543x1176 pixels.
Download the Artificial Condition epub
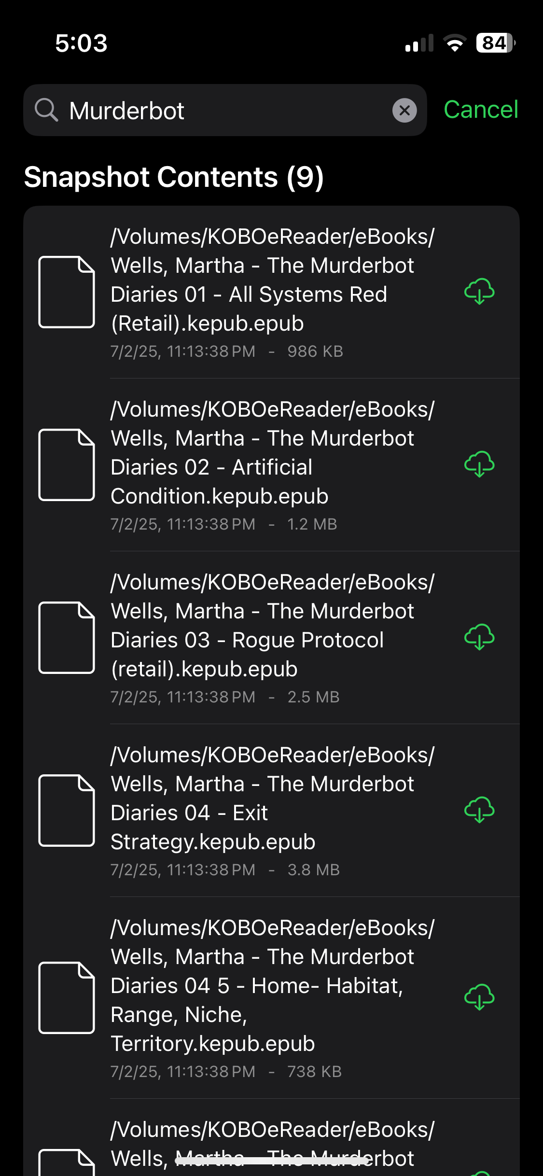point(479,464)
